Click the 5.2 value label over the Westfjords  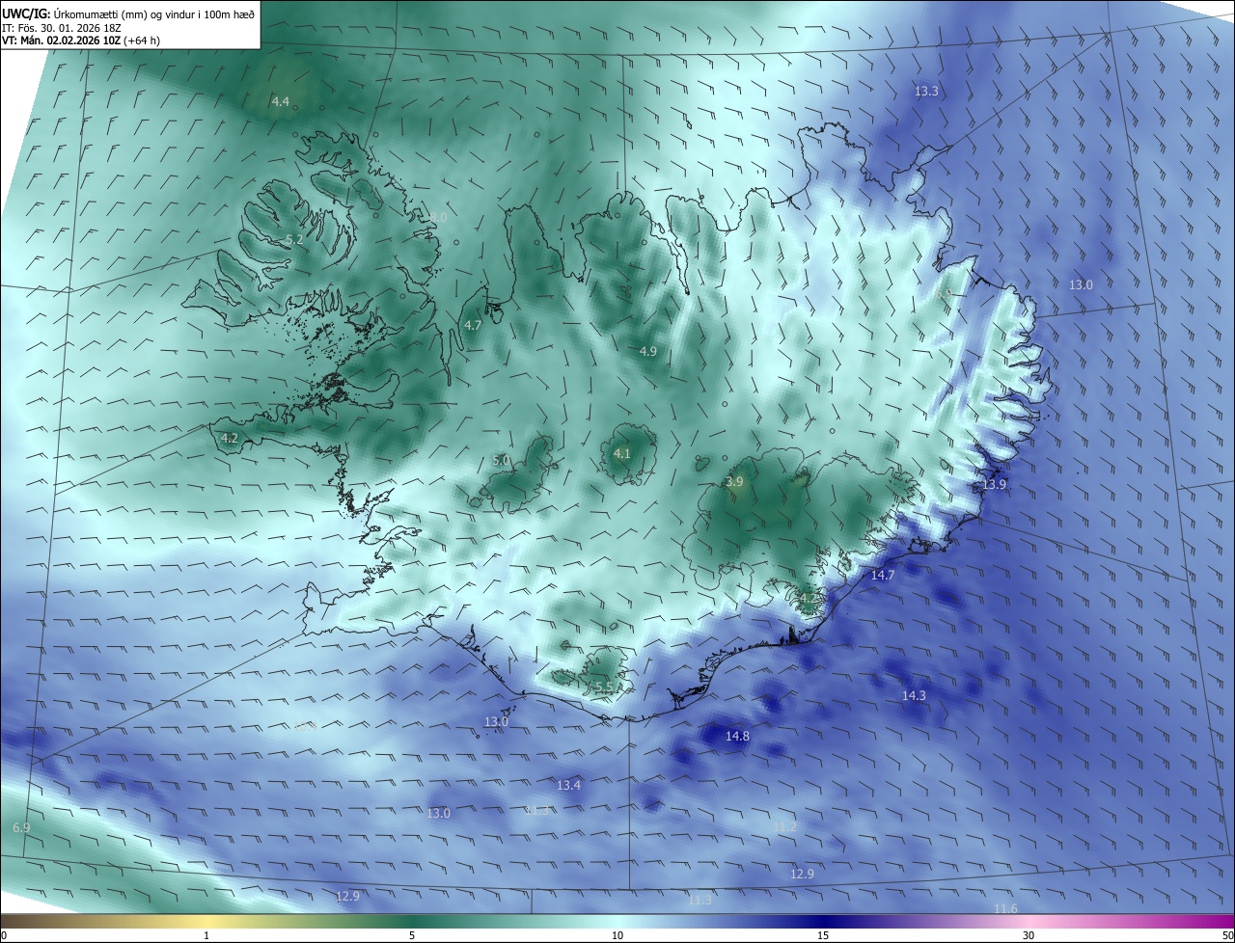coord(294,239)
